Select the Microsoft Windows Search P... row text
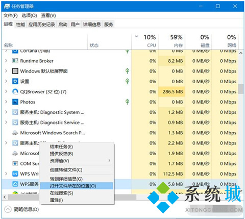 click(53, 133)
